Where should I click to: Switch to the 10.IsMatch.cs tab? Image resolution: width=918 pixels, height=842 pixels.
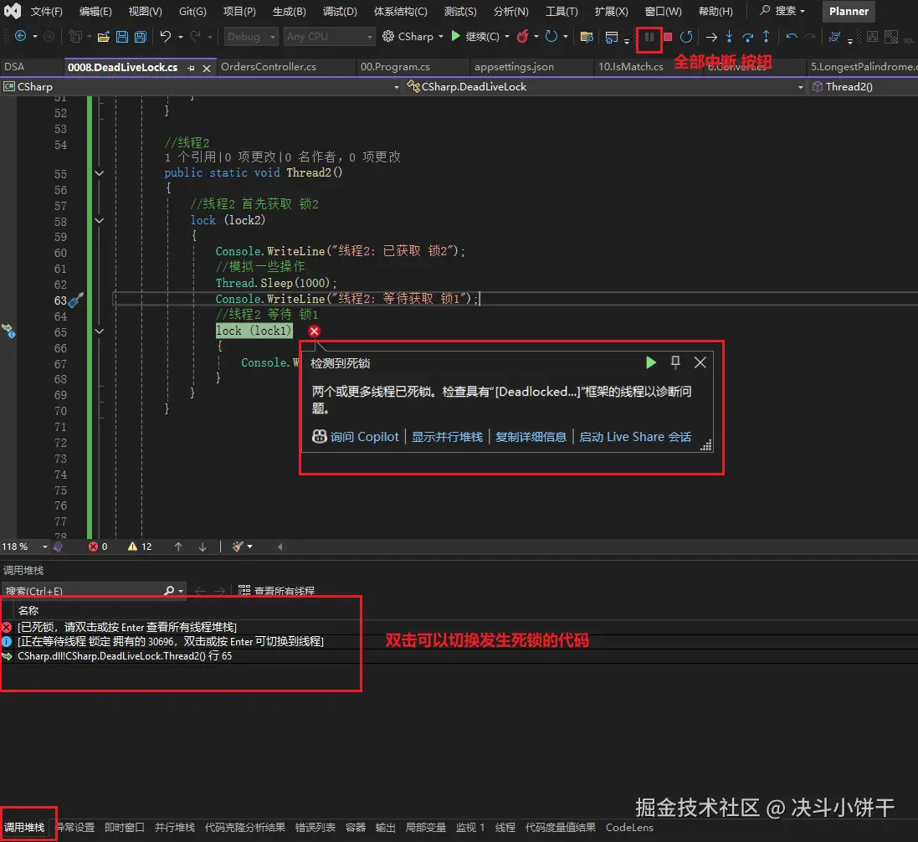(x=631, y=67)
